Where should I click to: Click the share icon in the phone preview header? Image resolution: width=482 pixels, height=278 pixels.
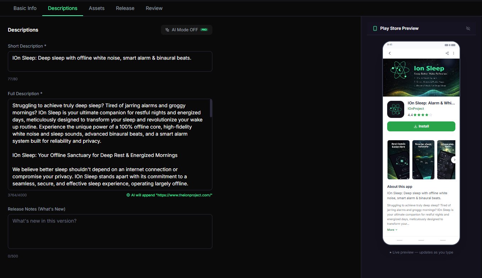447,53
